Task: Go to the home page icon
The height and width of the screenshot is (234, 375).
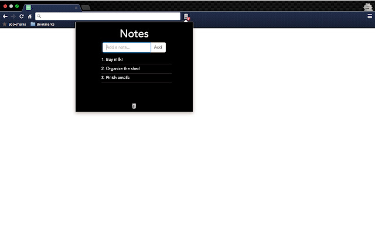Action: 30,16
